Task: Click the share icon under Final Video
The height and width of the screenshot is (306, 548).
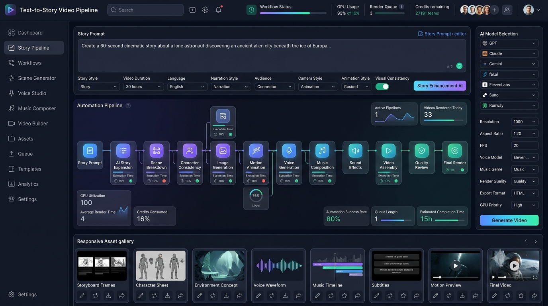Action: 534,296
